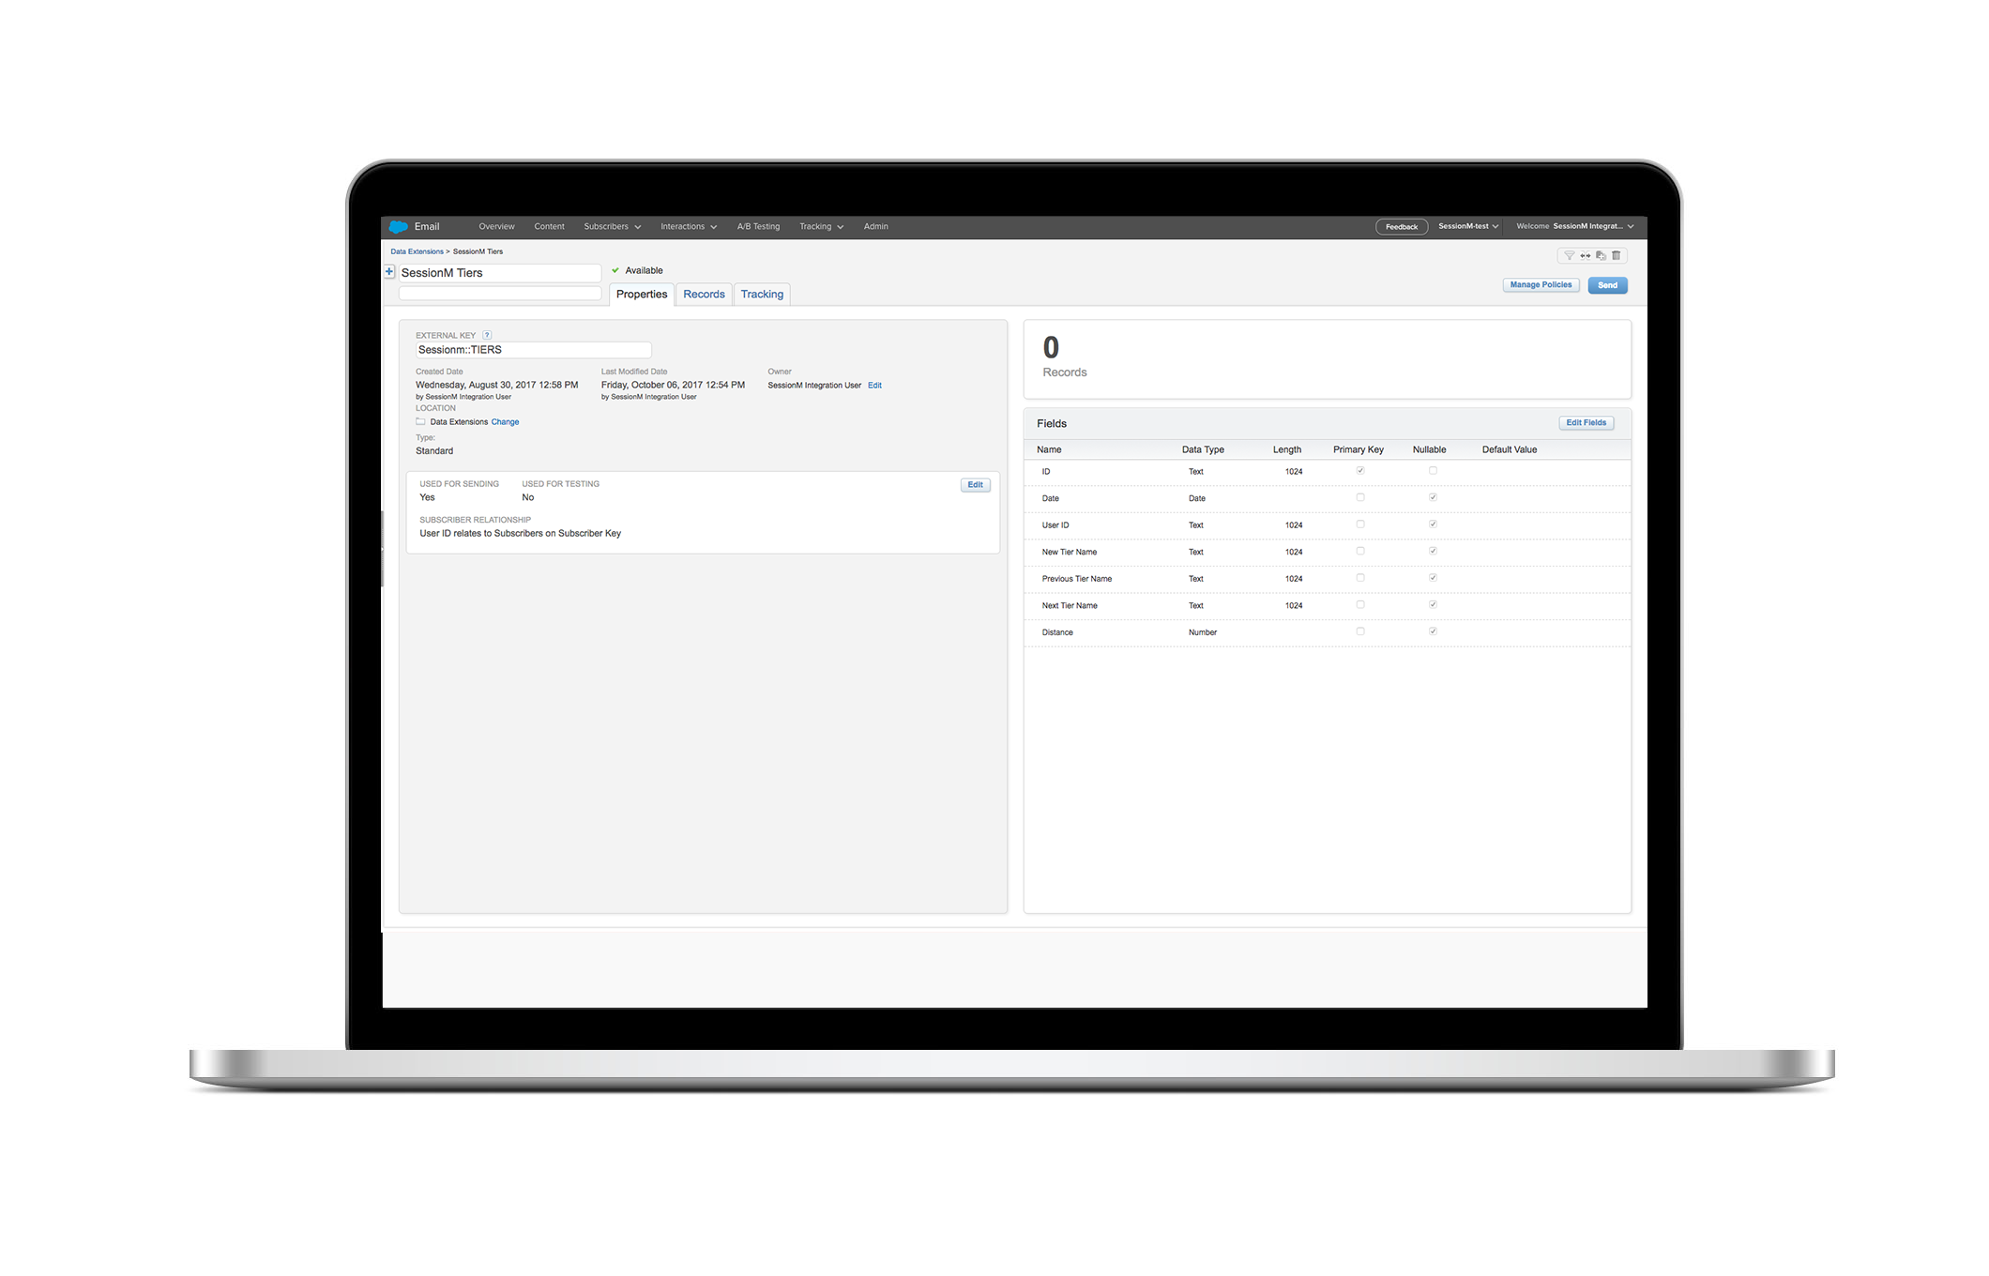This screenshot has height=1276, width=1989.
Task: Open the Welcome SessionM Integrat... user dropdown
Action: click(1575, 226)
